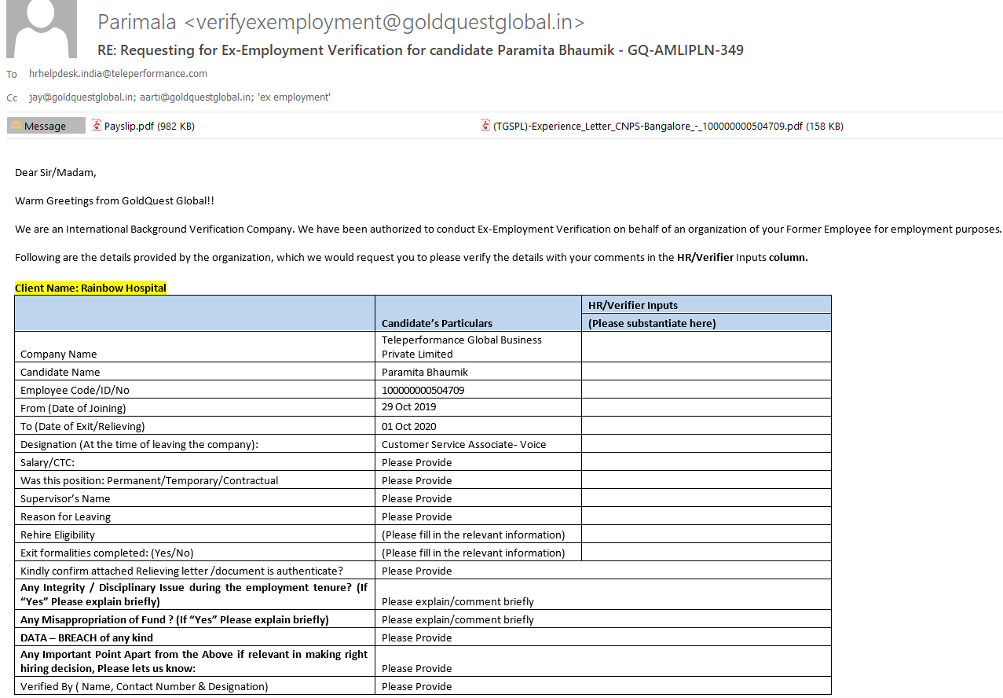Click the sender's profile avatar picture
This screenshot has width=1003, height=698.
tap(42, 29)
